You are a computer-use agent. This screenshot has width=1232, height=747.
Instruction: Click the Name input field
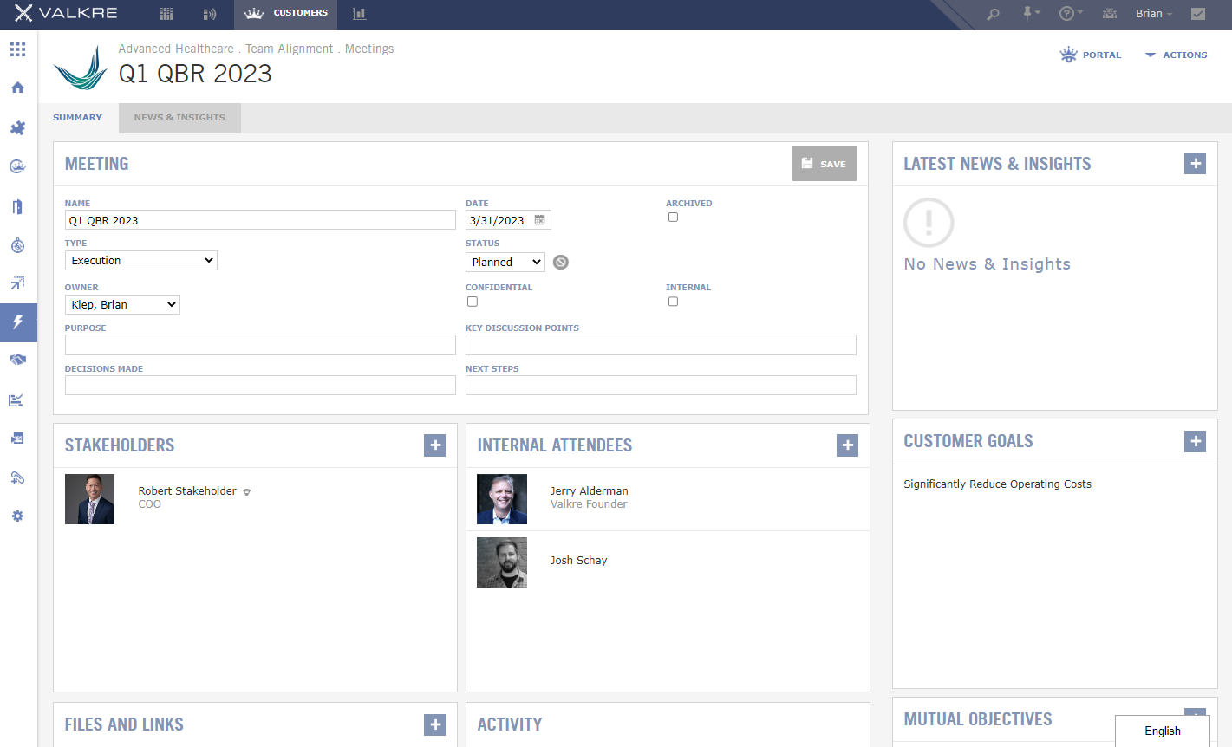[260, 220]
